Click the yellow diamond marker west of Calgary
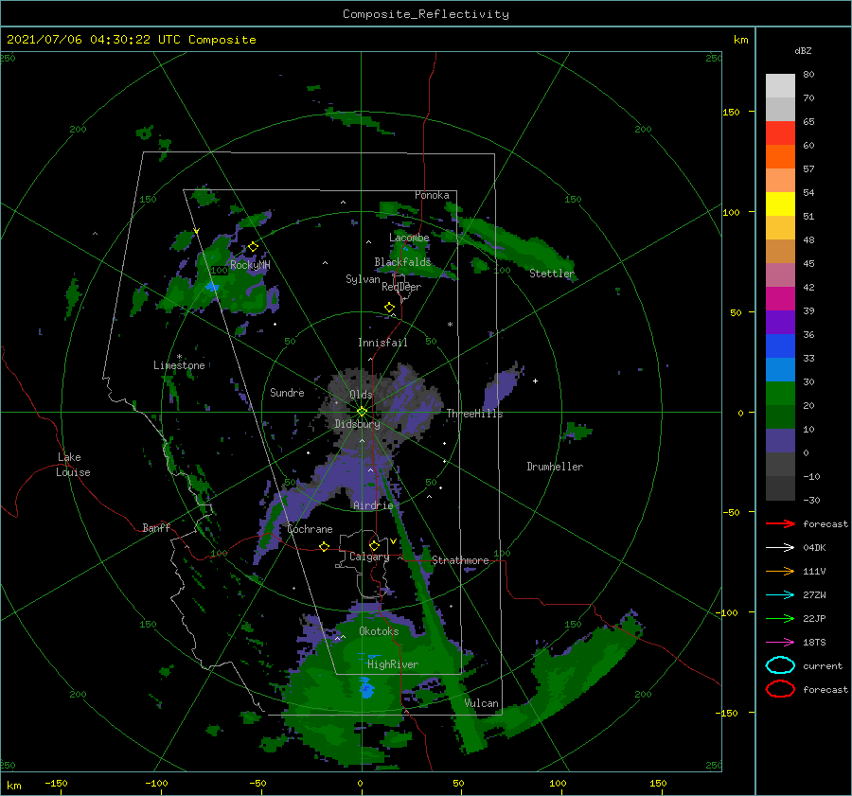852x796 pixels. coord(325,546)
